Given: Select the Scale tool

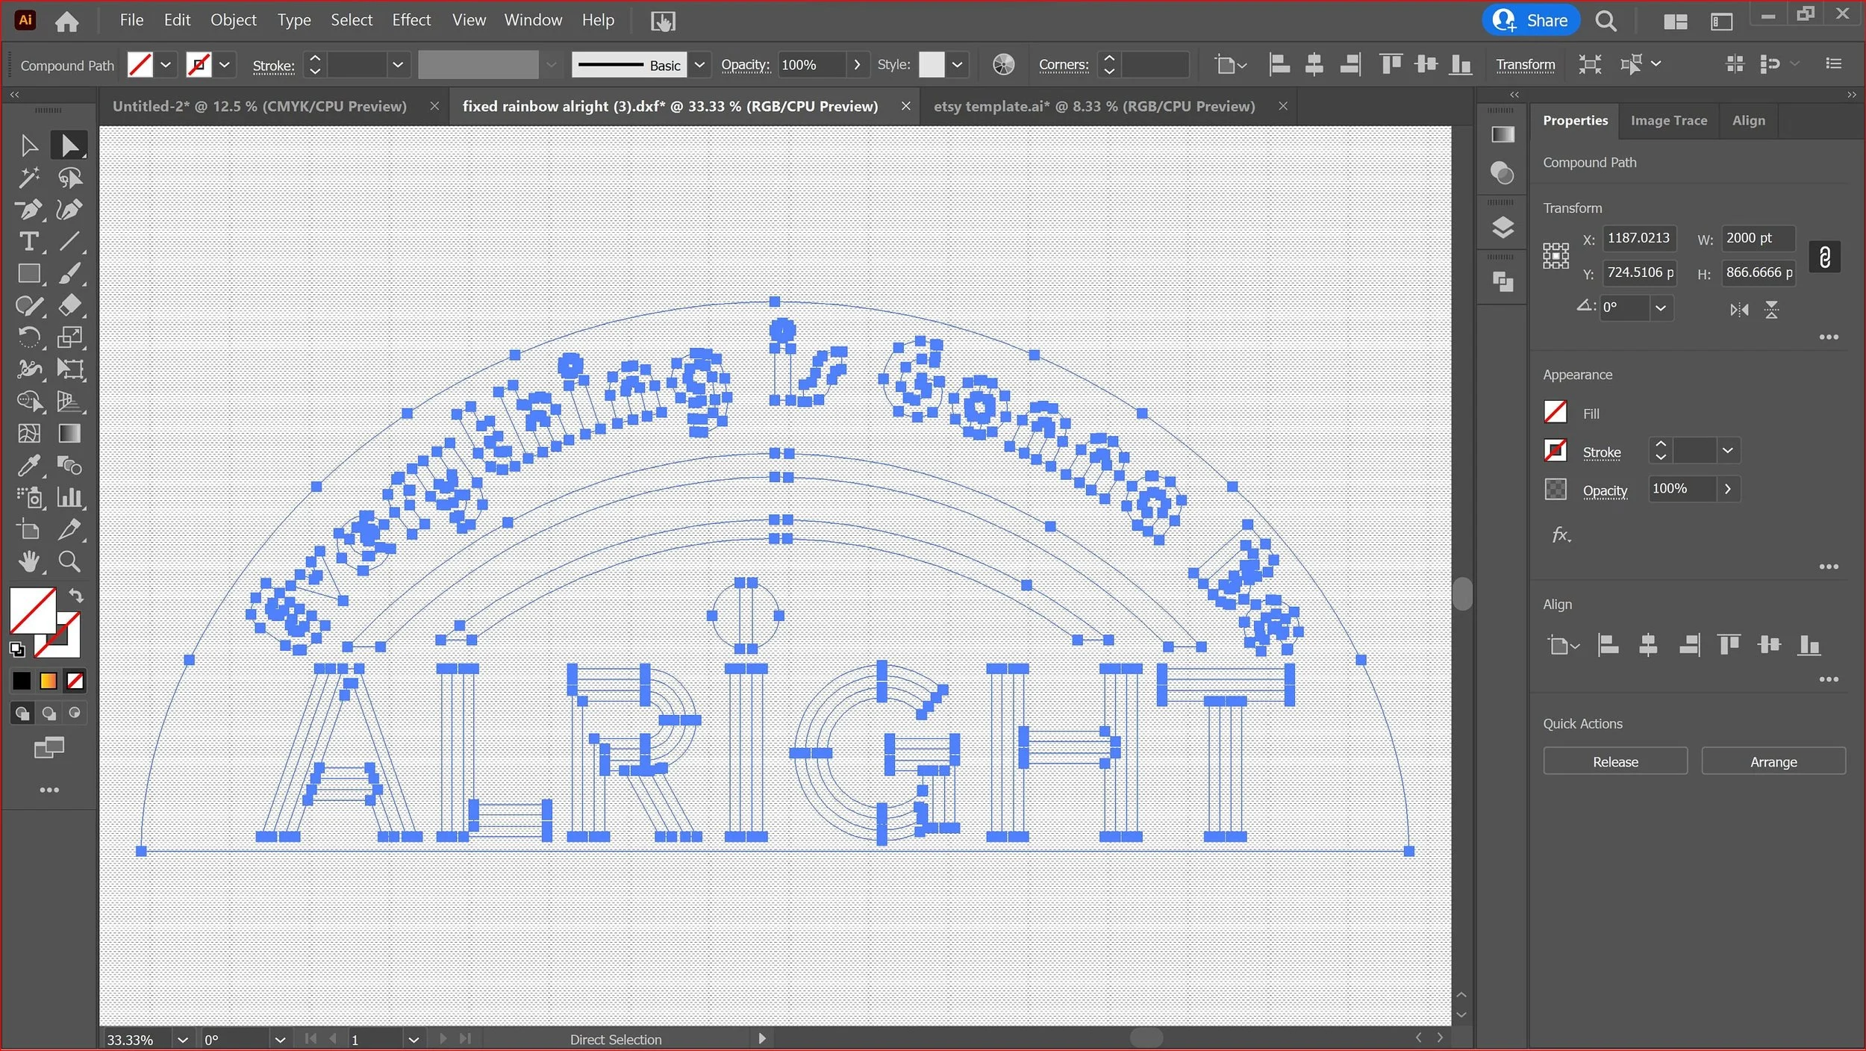Looking at the screenshot, I should click(69, 337).
